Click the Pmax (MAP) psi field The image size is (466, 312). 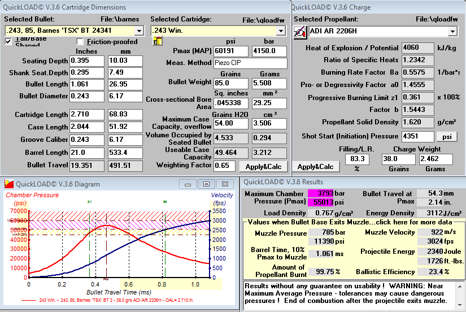coord(231,51)
